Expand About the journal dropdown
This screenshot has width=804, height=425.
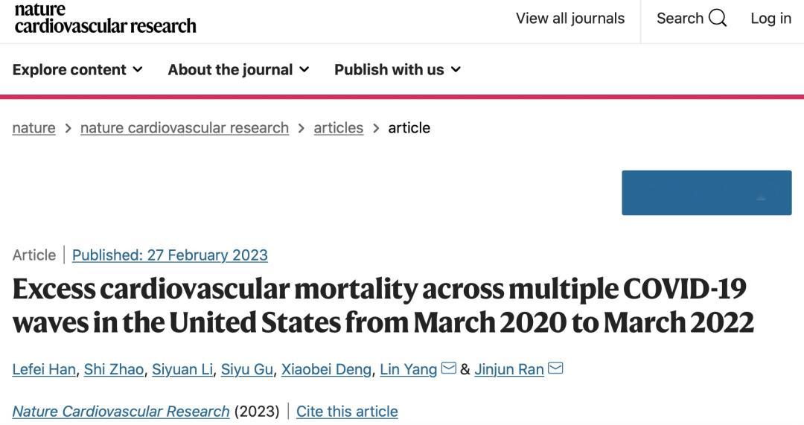click(238, 69)
